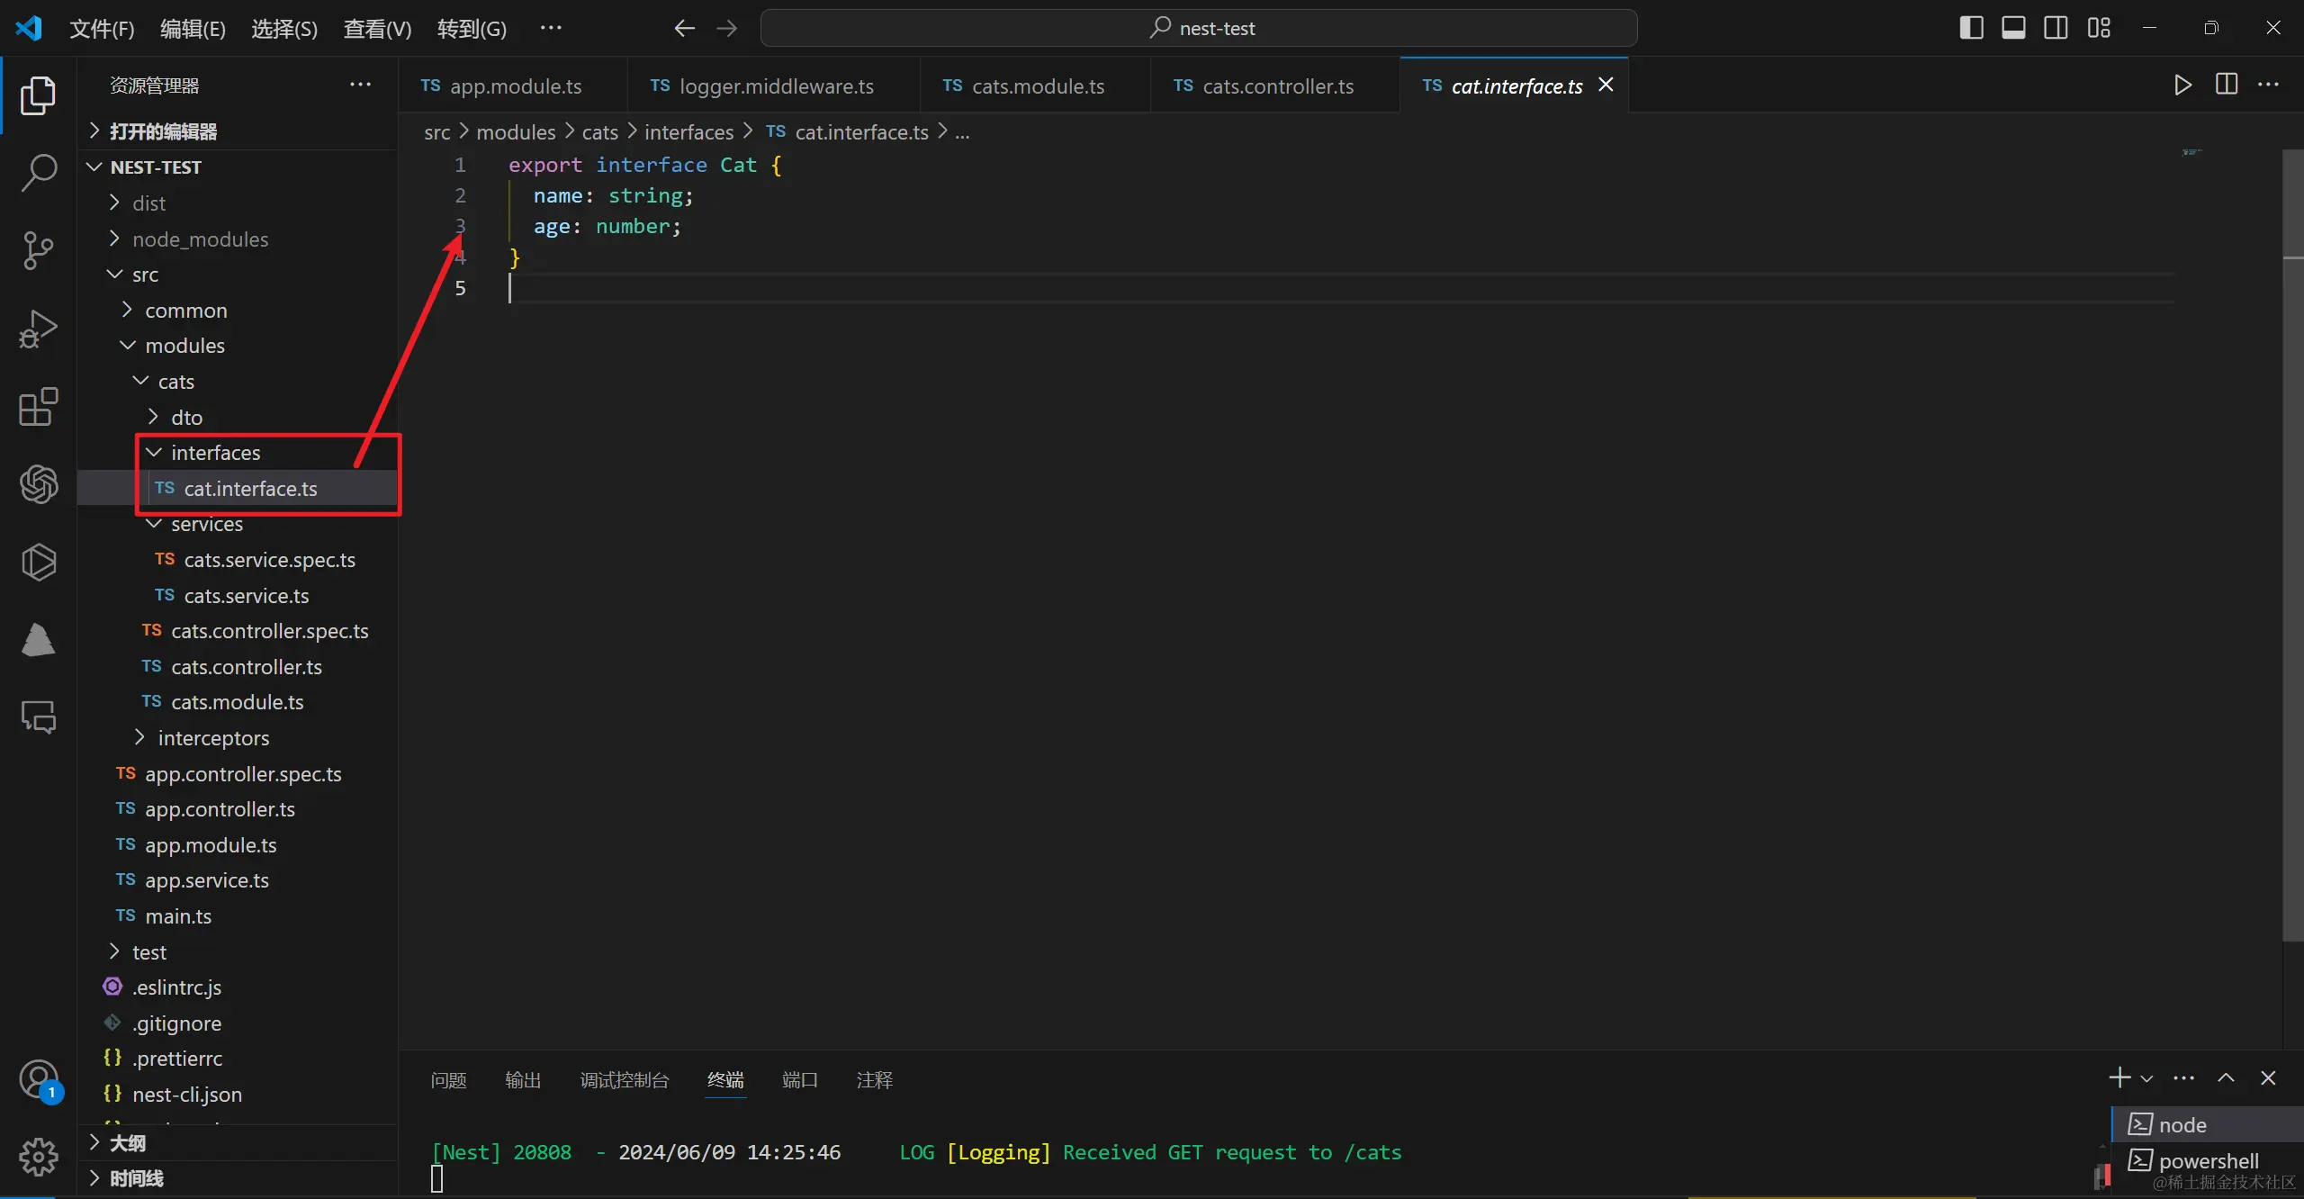Open terminal panel more actions ellipsis
The image size is (2304, 1199).
(x=2183, y=1077)
